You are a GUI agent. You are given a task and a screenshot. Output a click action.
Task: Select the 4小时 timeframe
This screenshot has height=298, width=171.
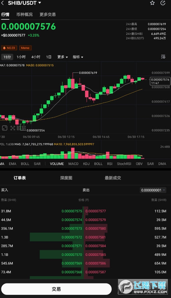click(36, 57)
